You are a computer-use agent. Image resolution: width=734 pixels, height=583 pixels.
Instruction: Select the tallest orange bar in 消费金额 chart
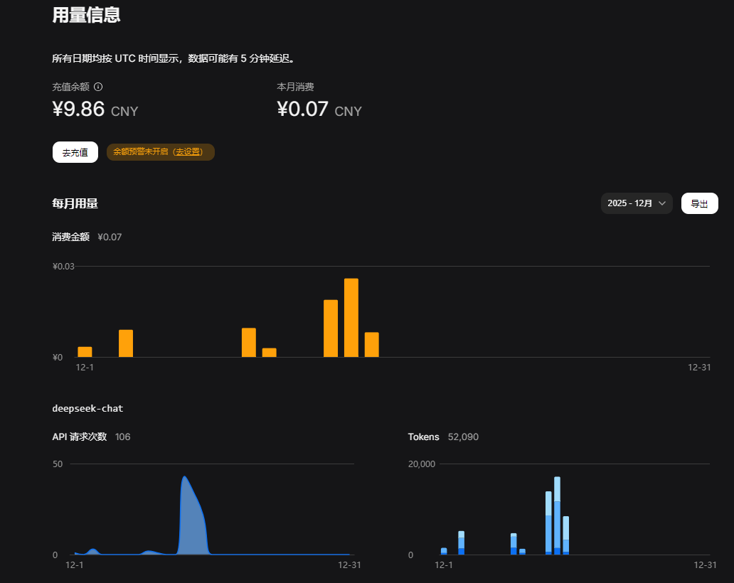[351, 318]
